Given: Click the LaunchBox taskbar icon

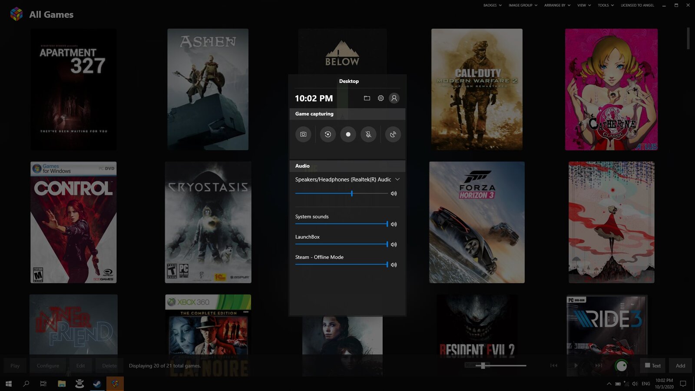Looking at the screenshot, I should tap(115, 384).
